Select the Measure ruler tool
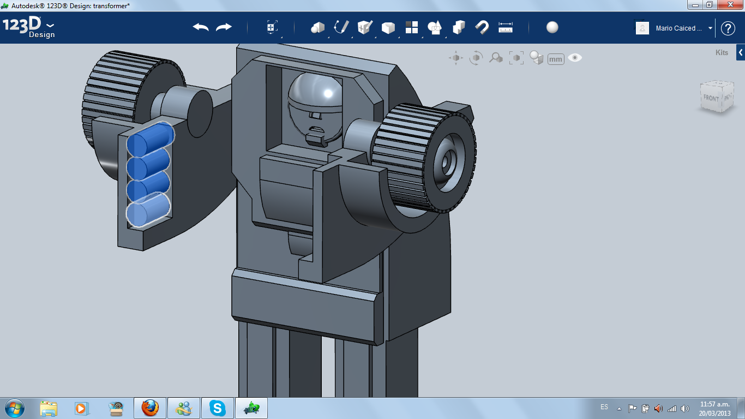This screenshot has height=419, width=745. (506, 27)
